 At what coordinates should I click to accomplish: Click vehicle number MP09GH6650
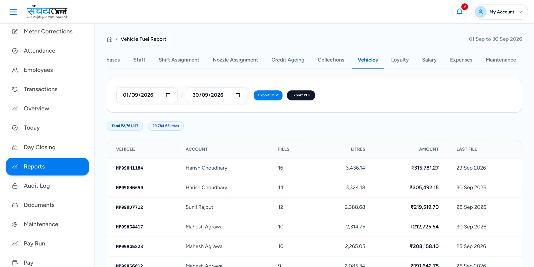coord(129,188)
